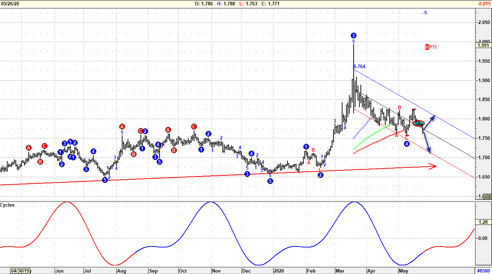Select the blue wave 4 circle in May
Image resolution: width=492 pixels, height=274 pixels.
[x=406, y=144]
